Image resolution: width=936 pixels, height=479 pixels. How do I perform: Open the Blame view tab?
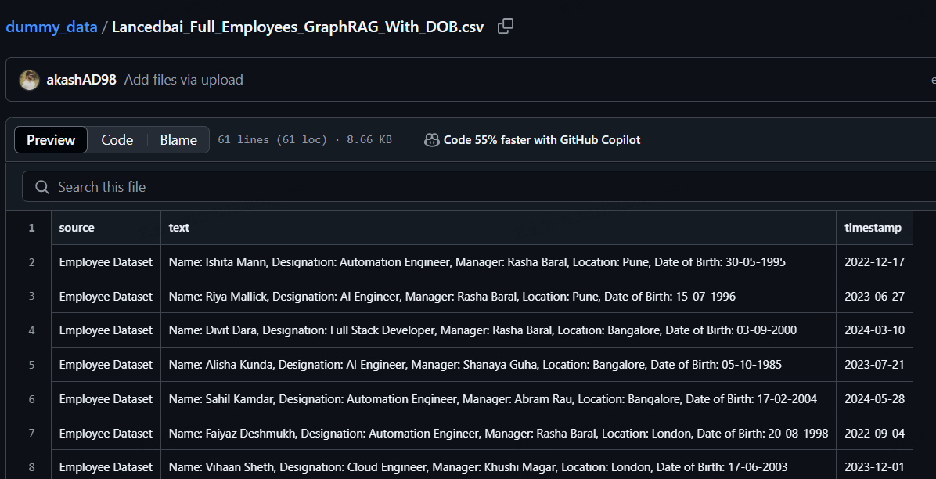[178, 139]
